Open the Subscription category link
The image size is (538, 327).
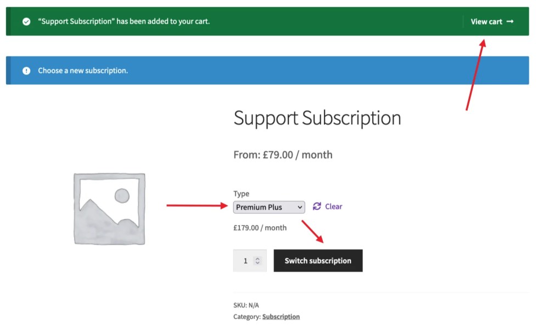pos(281,317)
